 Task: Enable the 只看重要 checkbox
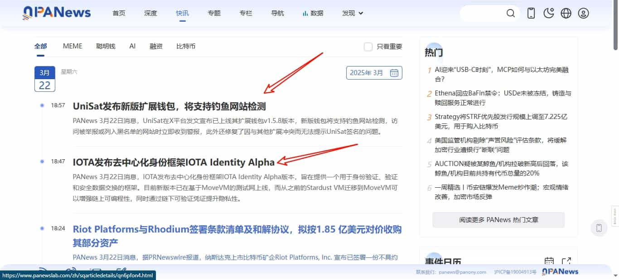[x=368, y=47]
